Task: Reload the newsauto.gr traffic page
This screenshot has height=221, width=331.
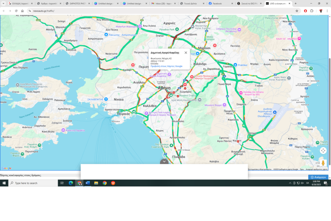Action: (16, 11)
